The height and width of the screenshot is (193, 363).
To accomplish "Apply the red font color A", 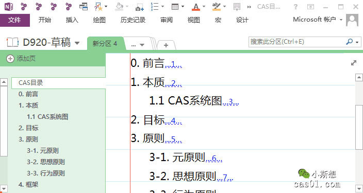I will click(x=196, y=7).
